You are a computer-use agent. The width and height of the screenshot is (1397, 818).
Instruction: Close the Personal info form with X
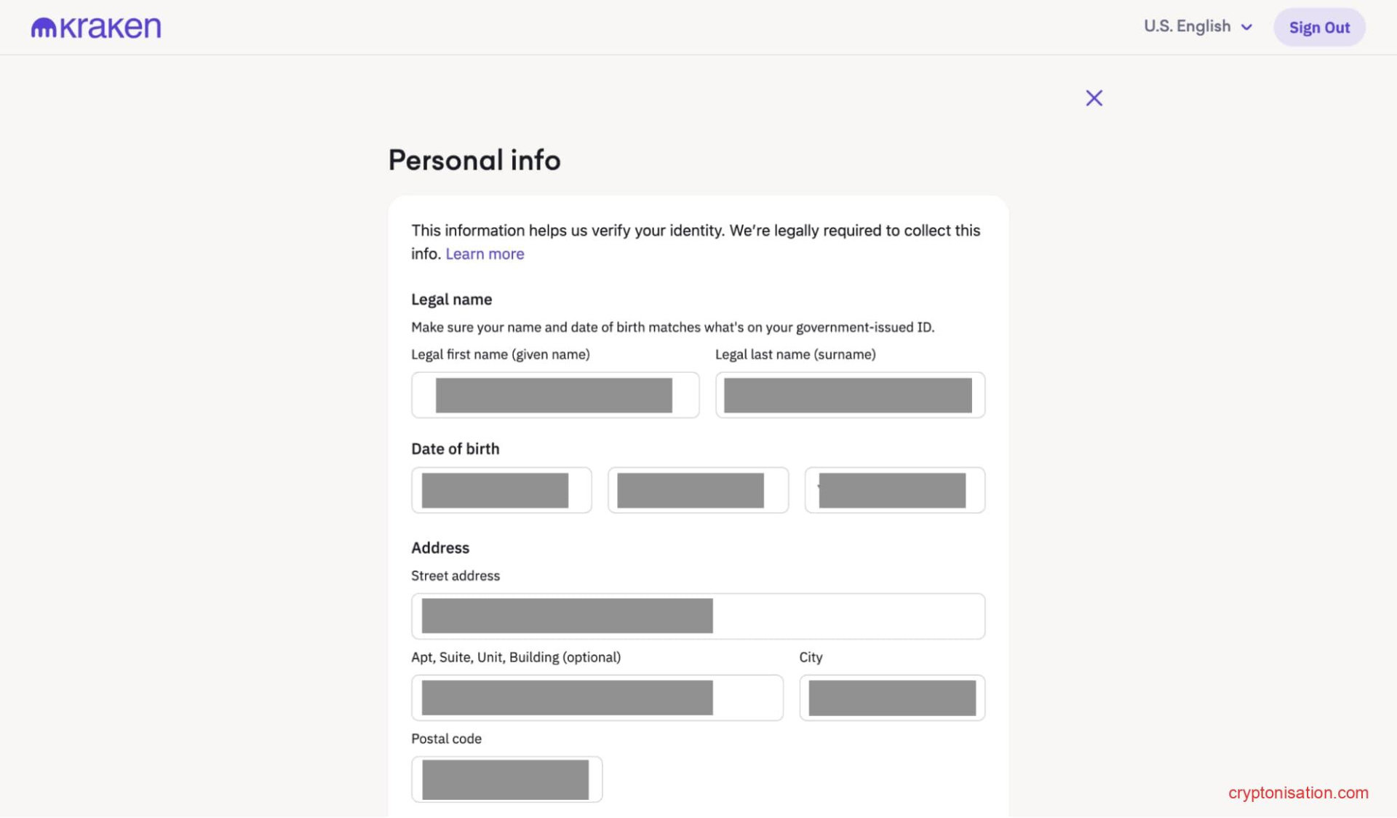pyautogui.click(x=1094, y=98)
